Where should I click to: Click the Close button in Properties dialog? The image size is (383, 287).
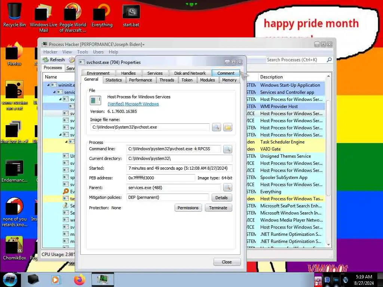pyautogui.click(x=227, y=262)
